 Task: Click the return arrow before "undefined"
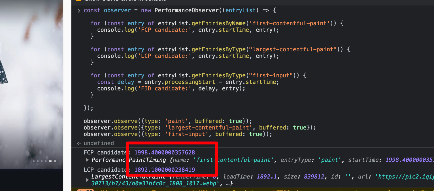point(79,143)
